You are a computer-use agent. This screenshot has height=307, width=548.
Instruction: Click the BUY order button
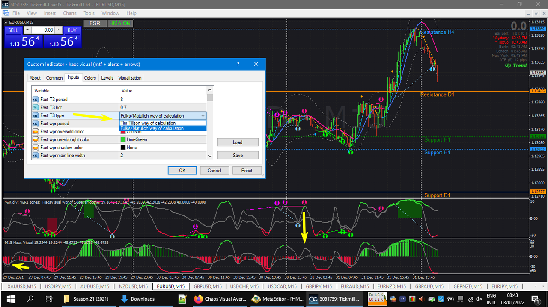[72, 30]
